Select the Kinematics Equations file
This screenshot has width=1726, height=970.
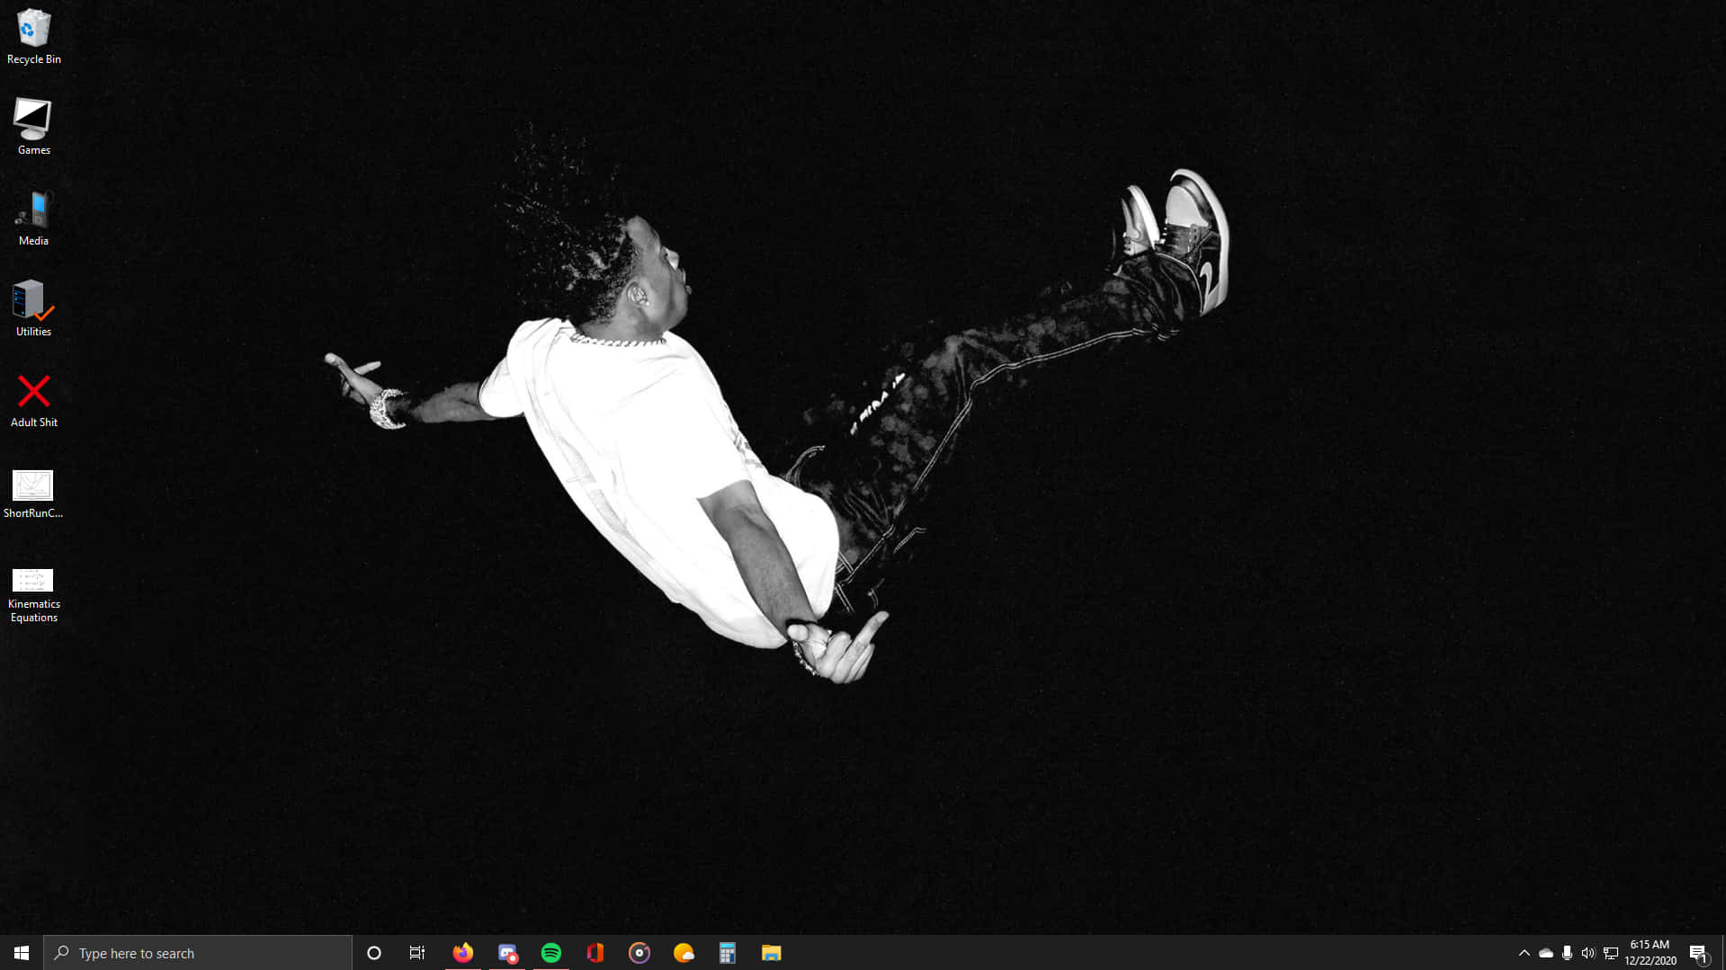[x=33, y=593]
